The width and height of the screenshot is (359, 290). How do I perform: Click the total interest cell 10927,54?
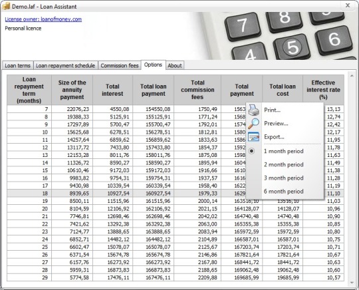pyautogui.click(x=112, y=194)
